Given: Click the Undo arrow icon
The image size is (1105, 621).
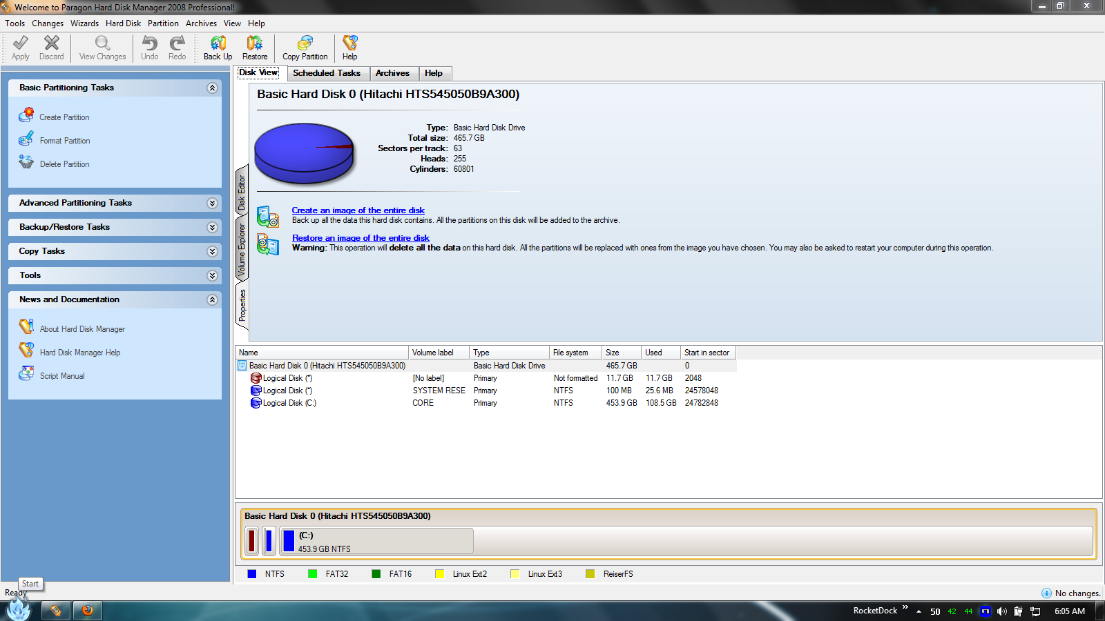Looking at the screenshot, I should pyautogui.click(x=150, y=43).
